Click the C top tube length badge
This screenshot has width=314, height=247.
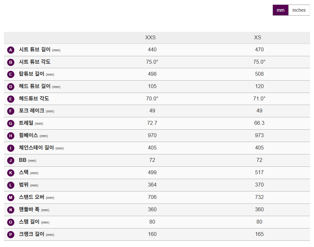(x=10, y=74)
